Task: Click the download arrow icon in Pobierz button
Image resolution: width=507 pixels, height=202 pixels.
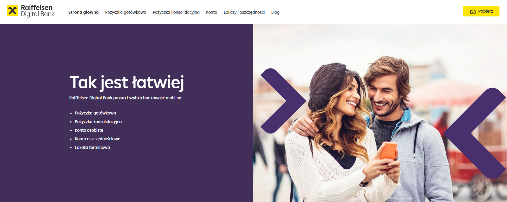Action: 473,11
